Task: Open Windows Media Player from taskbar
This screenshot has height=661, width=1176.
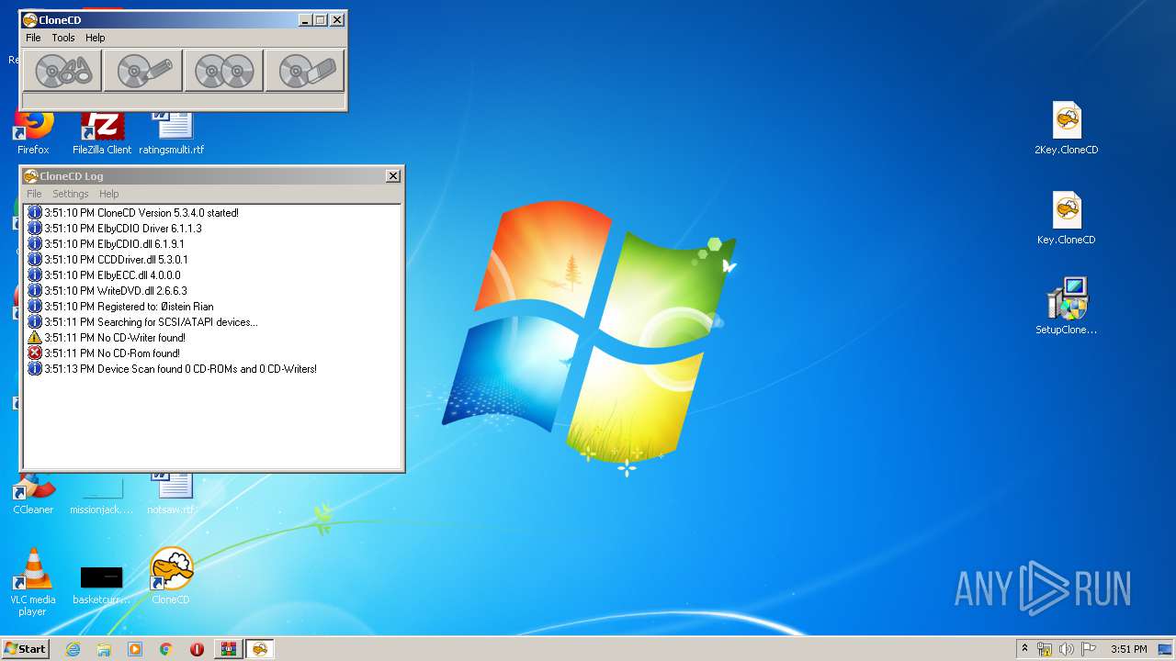Action: point(135,649)
